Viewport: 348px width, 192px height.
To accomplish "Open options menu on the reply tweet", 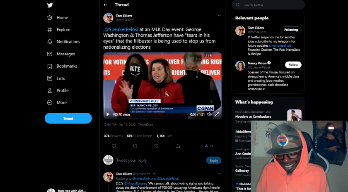I will (220, 174).
